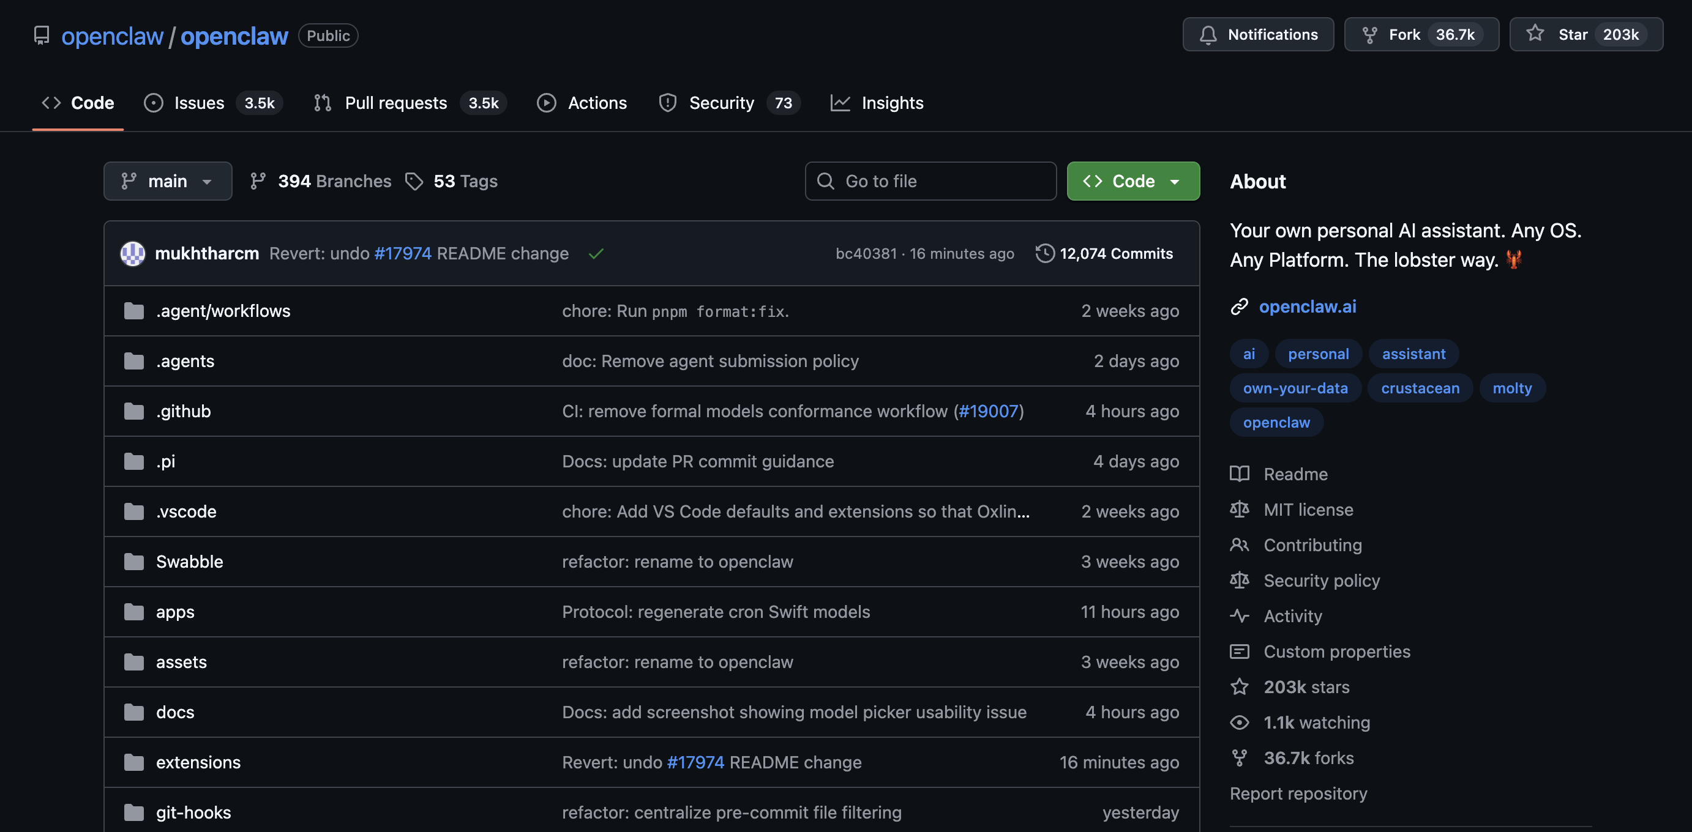Click the link icon next to openclaw.ai

(x=1239, y=306)
